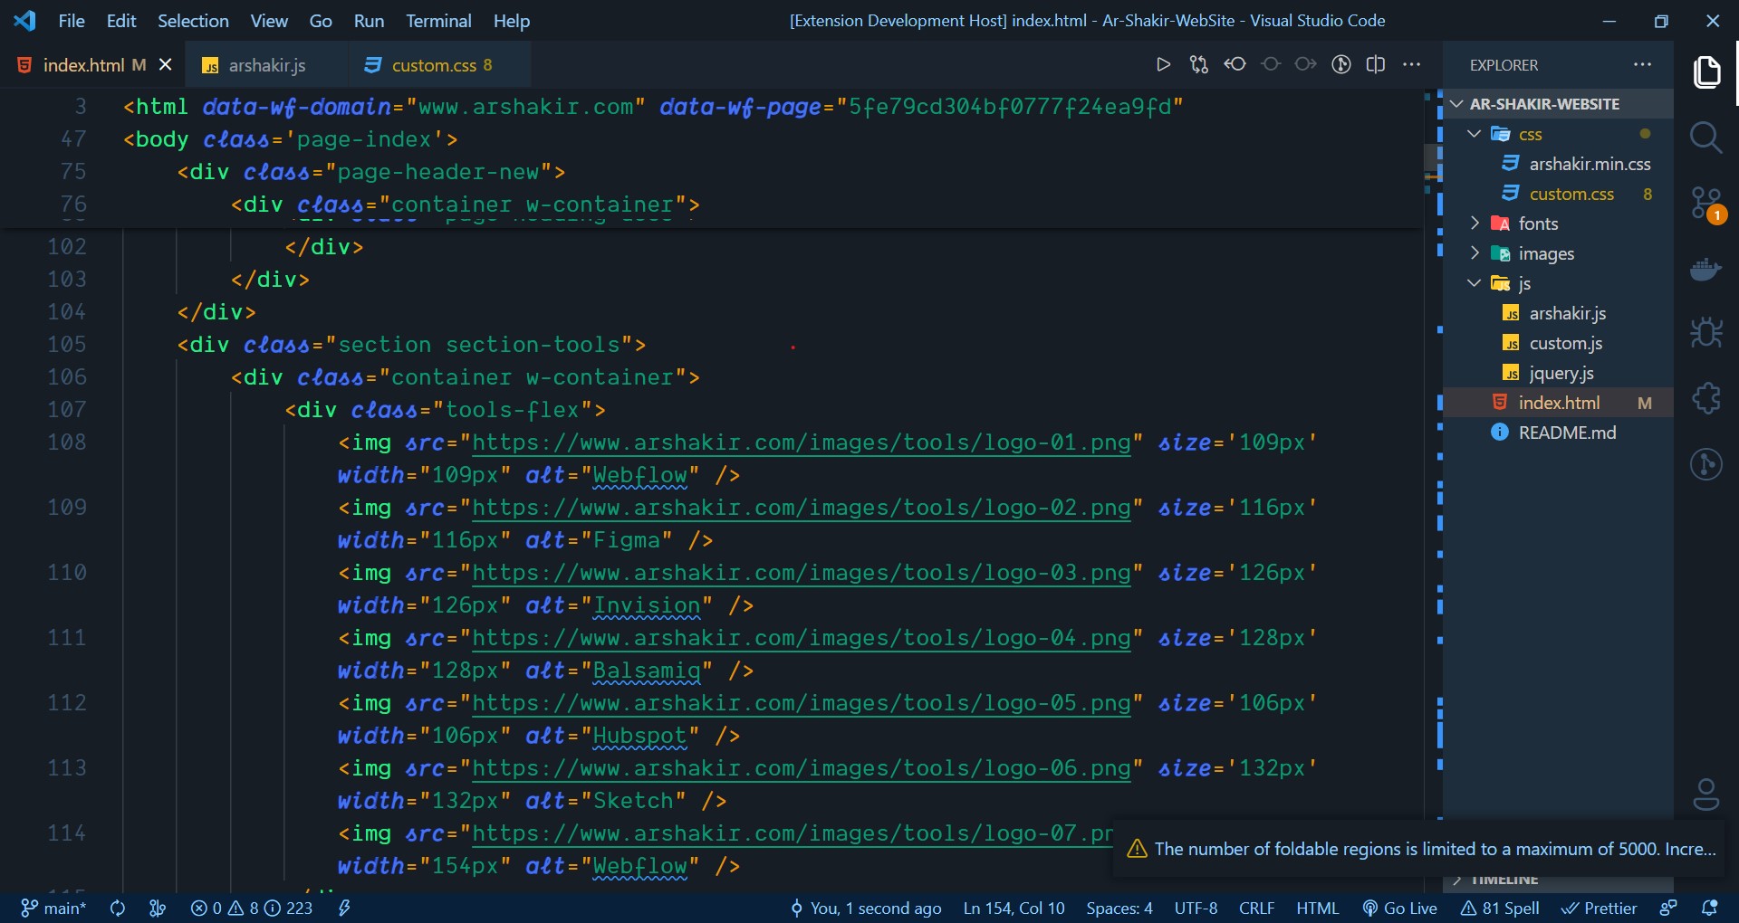
Task: Collapse the css folder
Action: tap(1475, 134)
